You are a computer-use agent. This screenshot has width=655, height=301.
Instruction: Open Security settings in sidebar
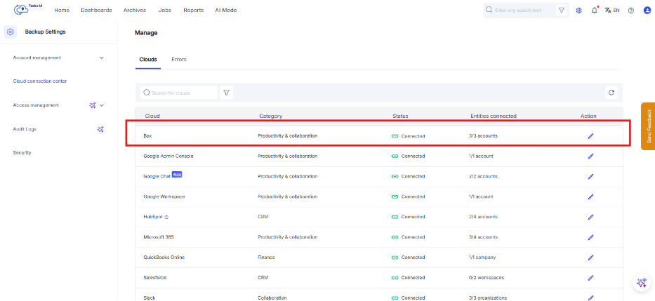(x=22, y=153)
